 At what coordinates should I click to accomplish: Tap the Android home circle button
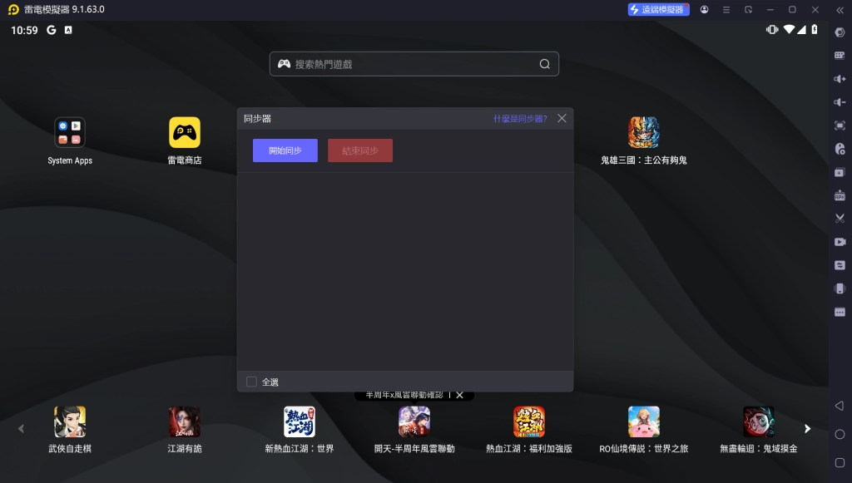840,434
